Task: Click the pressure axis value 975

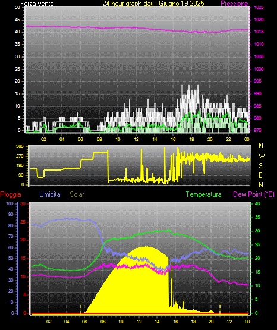Action: tap(257, 130)
